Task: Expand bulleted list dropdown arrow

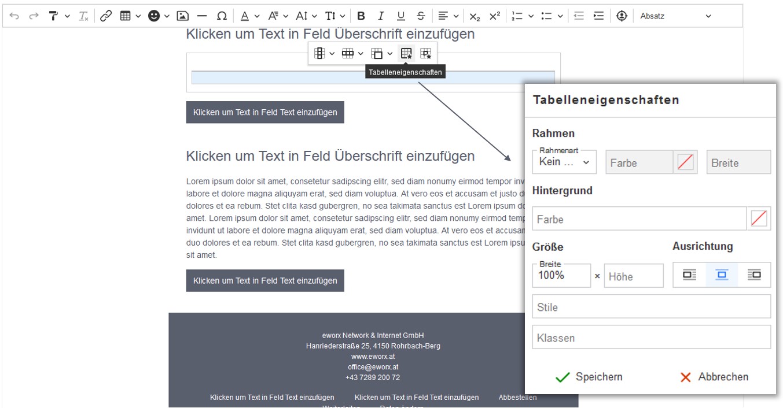Action: pyautogui.click(x=560, y=16)
